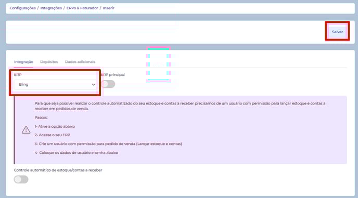
Task: Enable Controle automático de estoque/contas a receber
Action: [21, 179]
